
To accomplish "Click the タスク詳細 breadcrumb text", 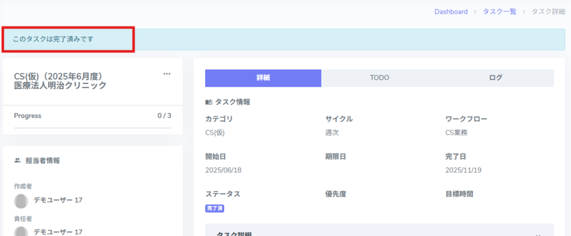I will pos(548,12).
